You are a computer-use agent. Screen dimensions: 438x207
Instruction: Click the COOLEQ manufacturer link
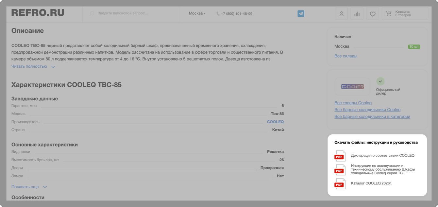[275, 122]
